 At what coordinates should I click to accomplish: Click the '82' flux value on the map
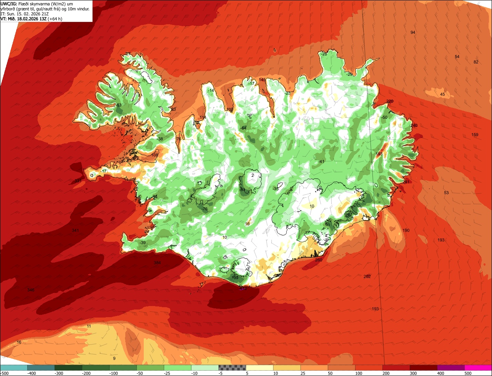click(x=476, y=62)
